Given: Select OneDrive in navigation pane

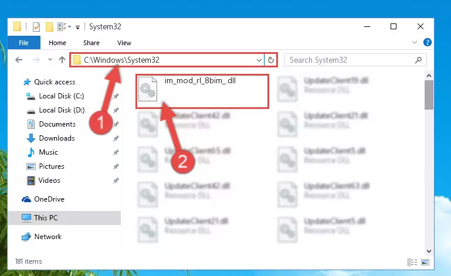Looking at the screenshot, I should pyautogui.click(x=49, y=199).
